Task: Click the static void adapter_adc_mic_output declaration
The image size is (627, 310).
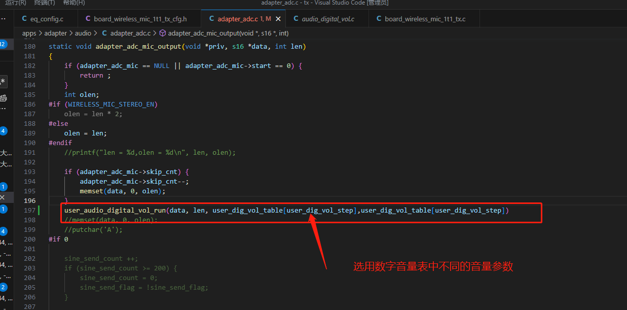Action: point(177,46)
